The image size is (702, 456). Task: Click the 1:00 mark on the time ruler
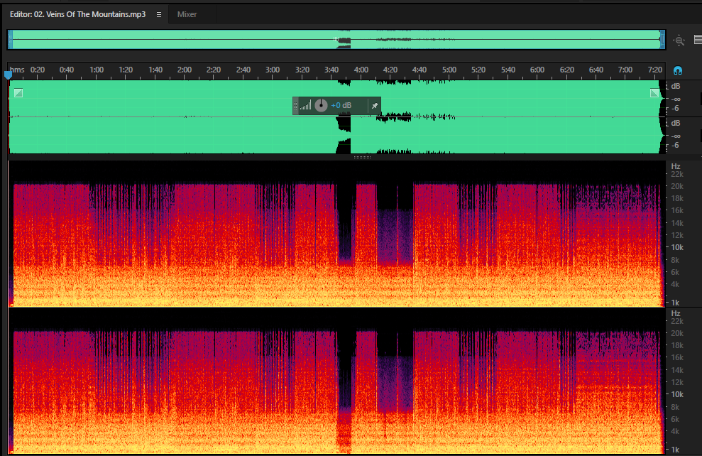coord(97,70)
